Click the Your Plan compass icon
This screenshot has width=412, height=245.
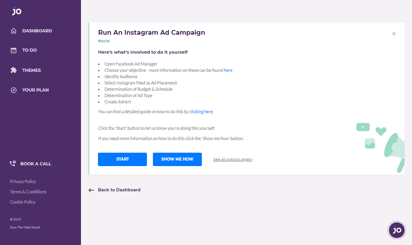tap(14, 90)
